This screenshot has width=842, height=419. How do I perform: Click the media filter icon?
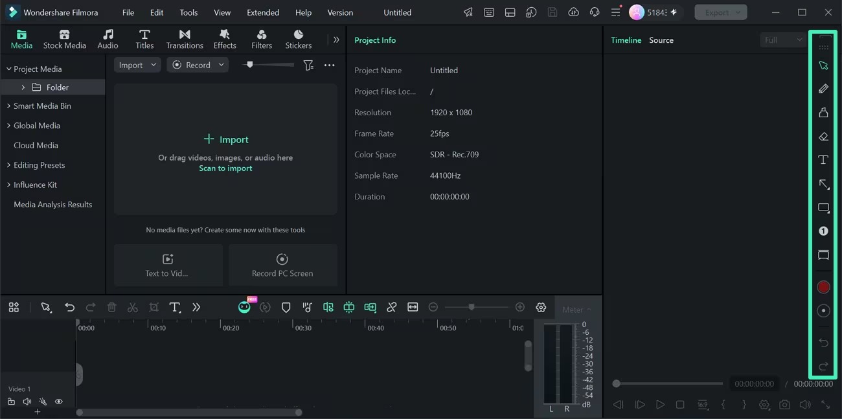coord(308,65)
